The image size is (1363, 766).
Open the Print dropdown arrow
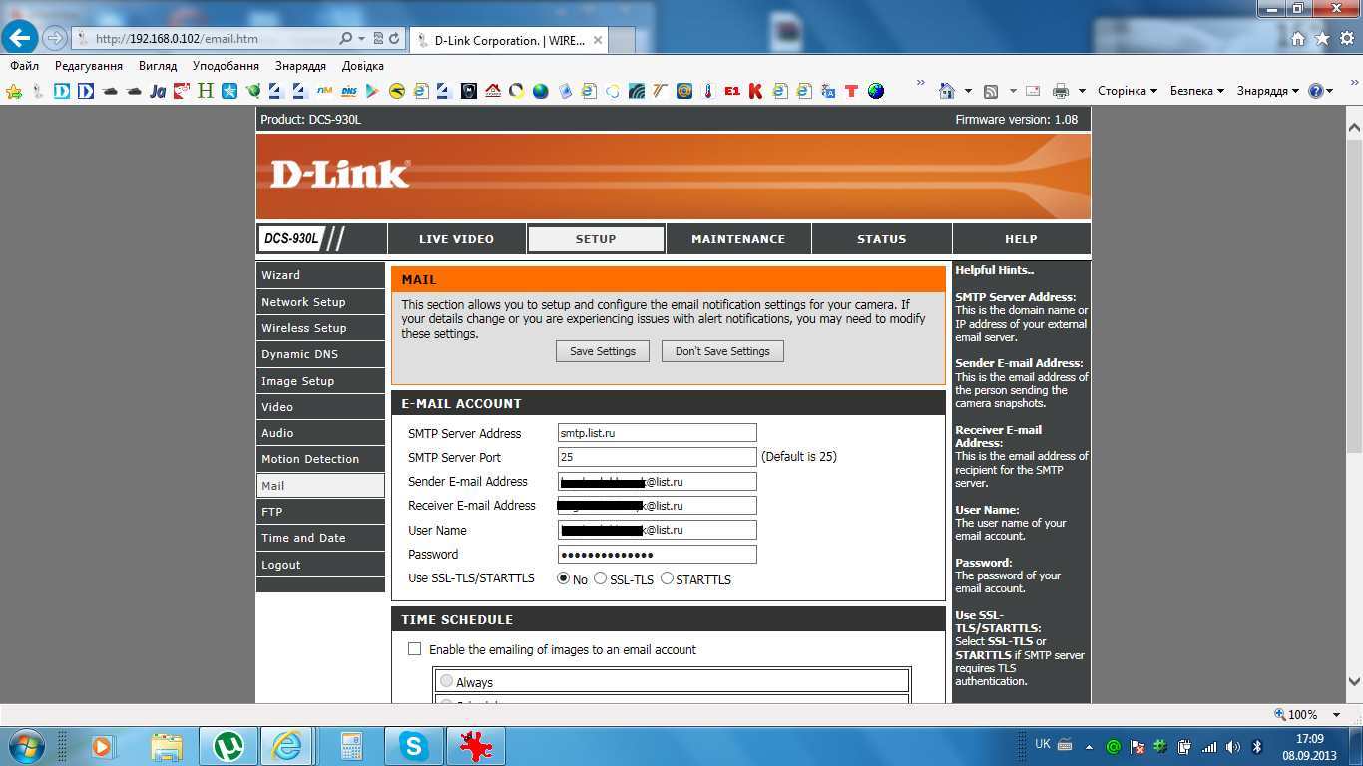tap(1082, 91)
